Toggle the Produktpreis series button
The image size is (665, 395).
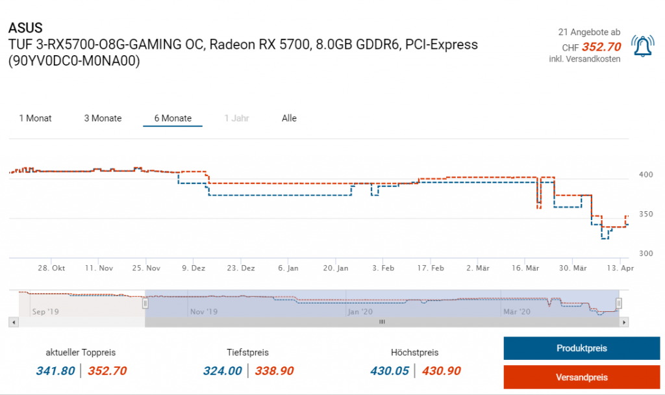tap(581, 348)
